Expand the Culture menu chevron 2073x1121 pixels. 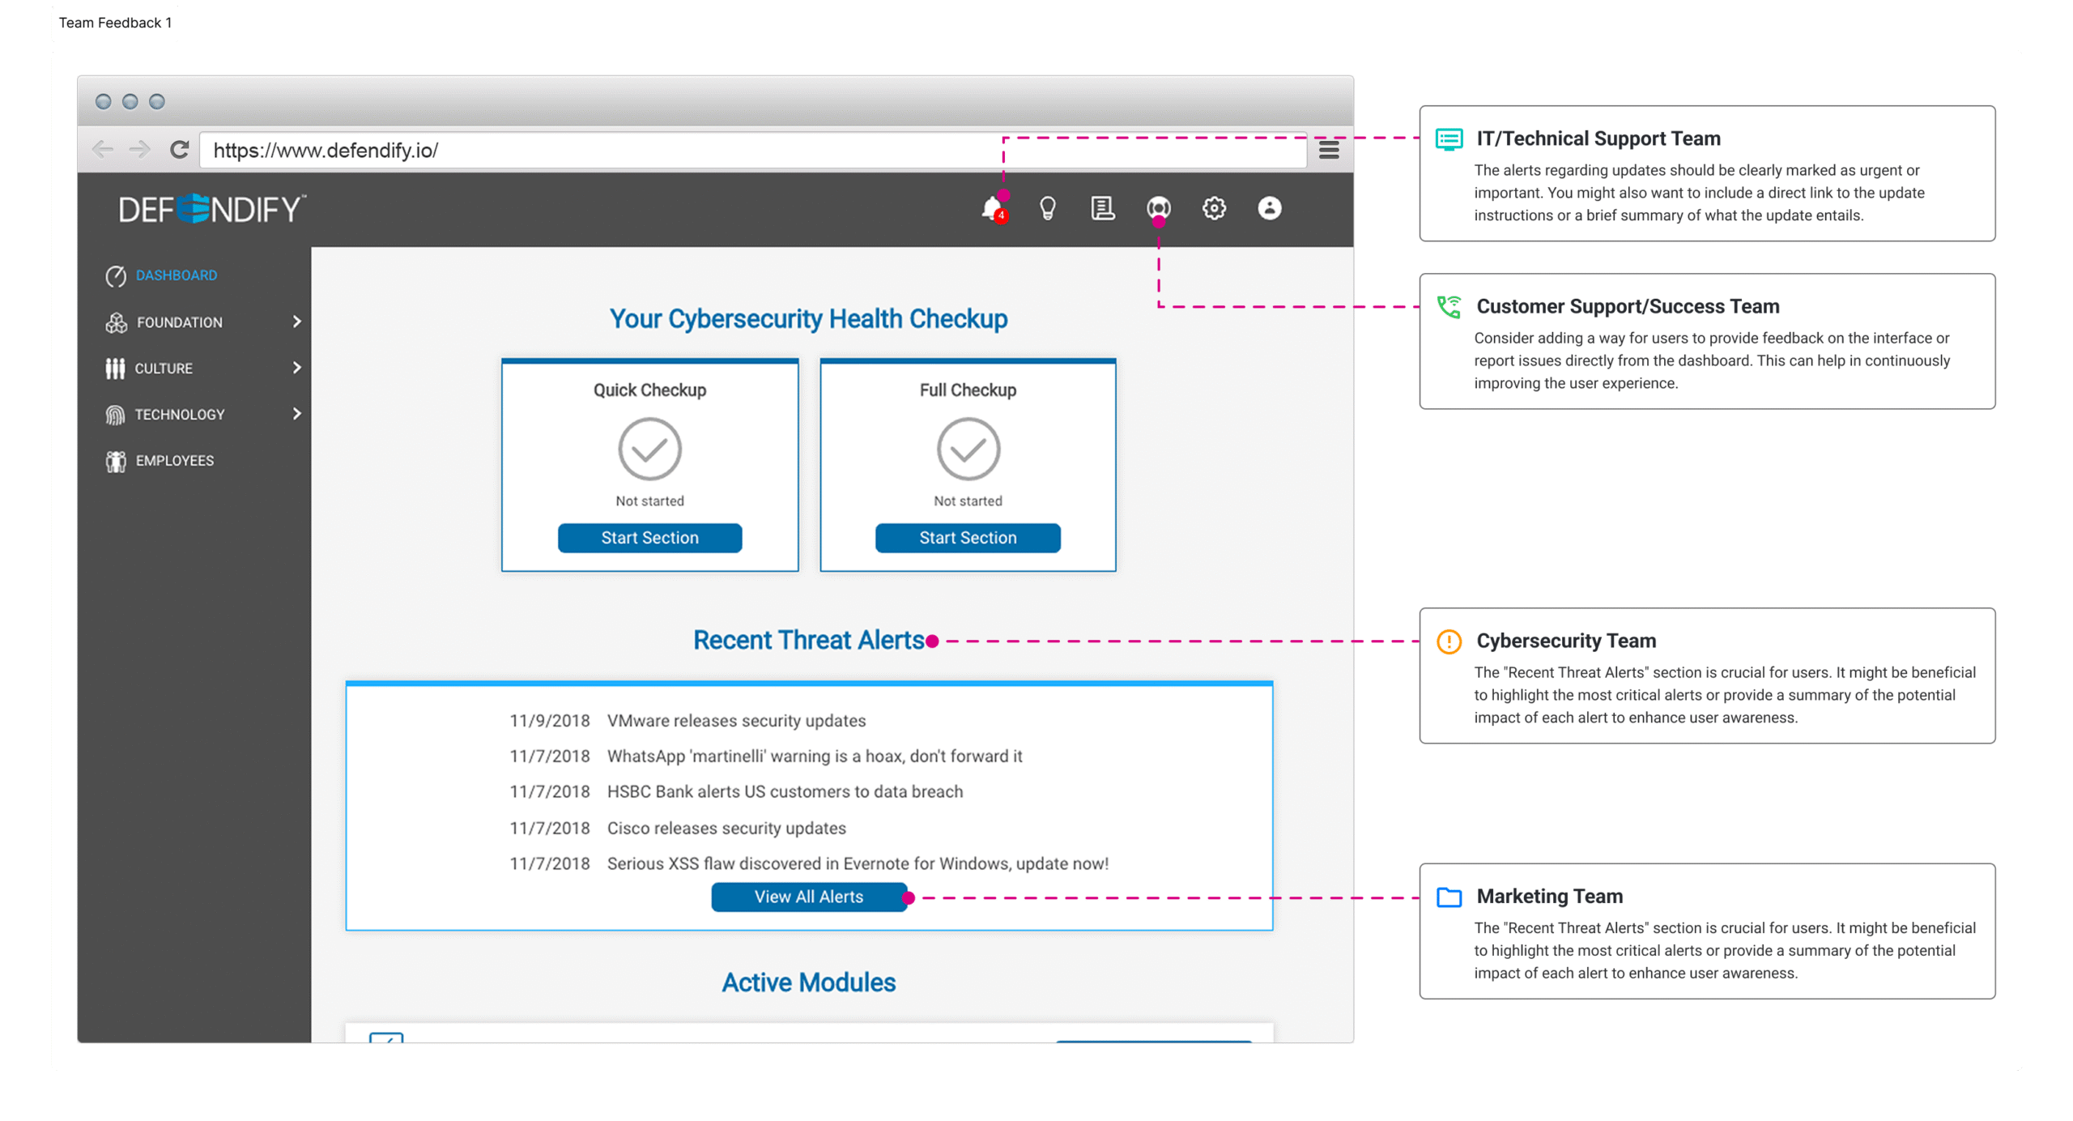tap(296, 368)
